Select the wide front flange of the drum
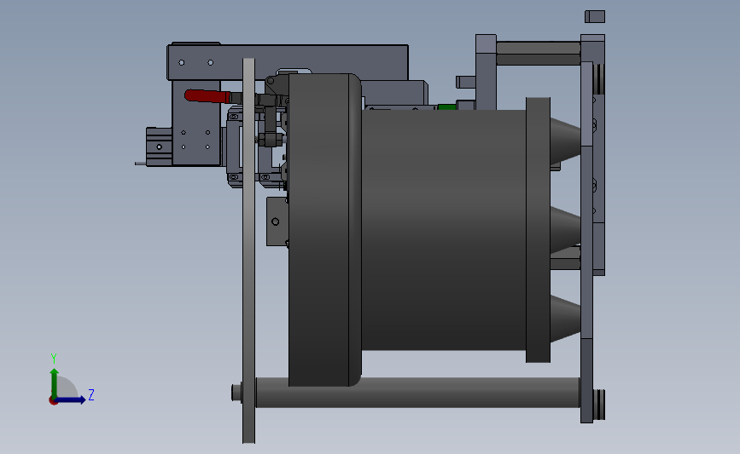Screen dimensions: 740x454 click(x=324, y=230)
